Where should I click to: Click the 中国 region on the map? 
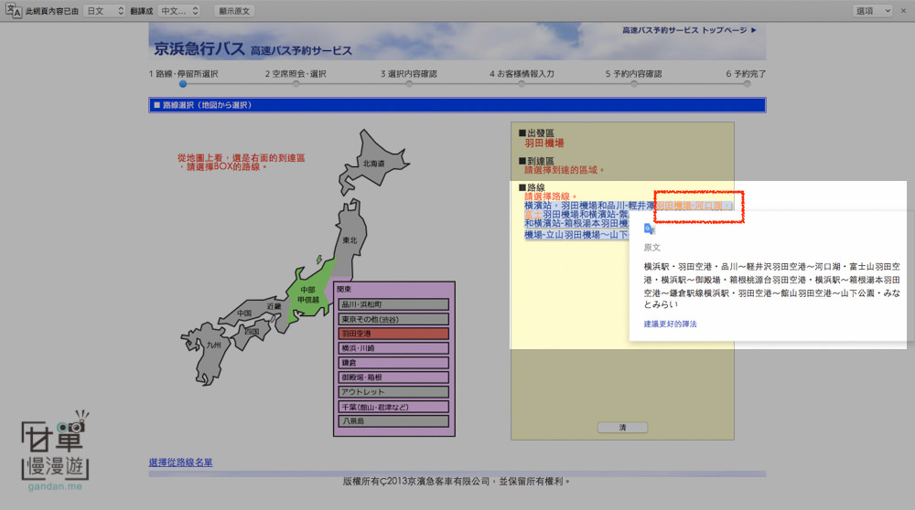pos(245,313)
